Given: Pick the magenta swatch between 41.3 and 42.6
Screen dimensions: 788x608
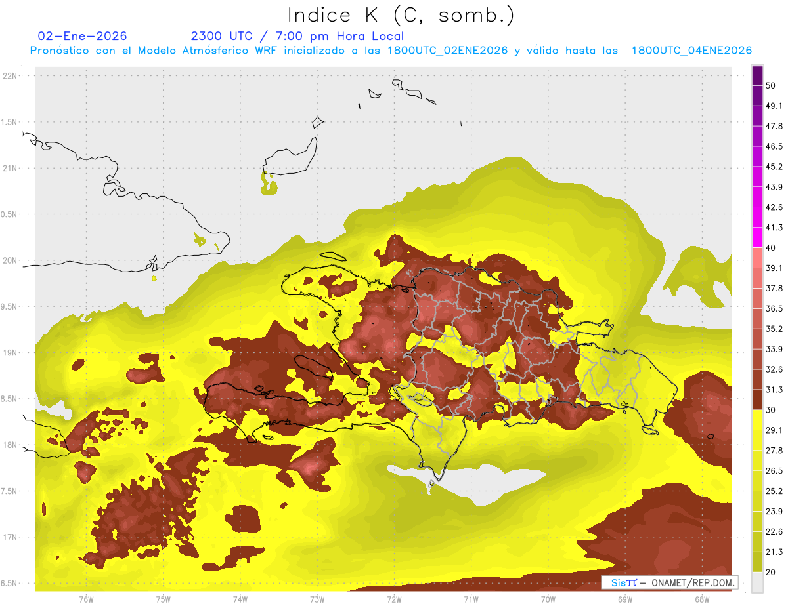Looking at the screenshot, I should [757, 218].
